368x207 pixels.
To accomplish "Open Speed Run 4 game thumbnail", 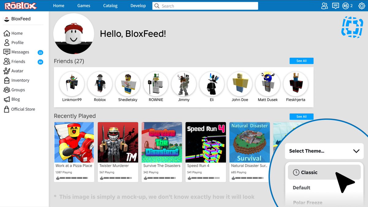I will (206, 142).
